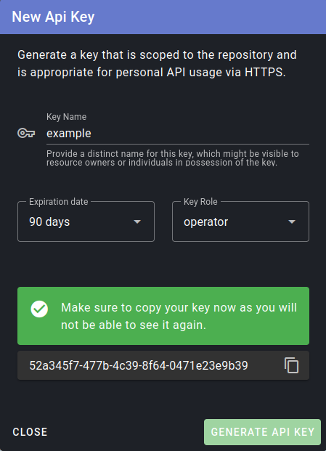Screen dimensions: 326x451
Task: Click the 'Generate a key that is scoped' description
Action: [x=157, y=63]
